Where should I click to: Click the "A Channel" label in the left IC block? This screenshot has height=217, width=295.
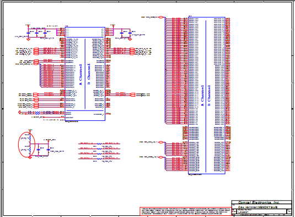(x=81, y=75)
